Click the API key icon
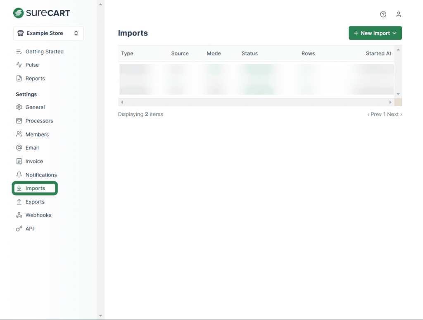 [19, 229]
